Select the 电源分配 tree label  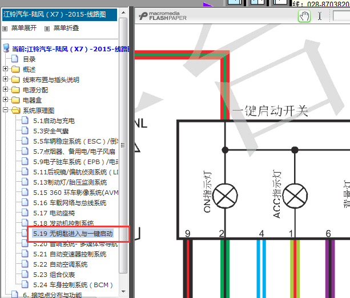pos(35,90)
